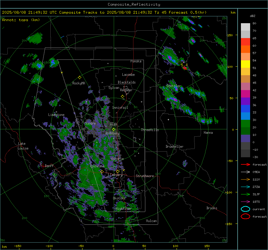Screen dimensions: 268x250
Task: Click the 'Annot: tops (km)' annotation text
Action: (x=21, y=20)
